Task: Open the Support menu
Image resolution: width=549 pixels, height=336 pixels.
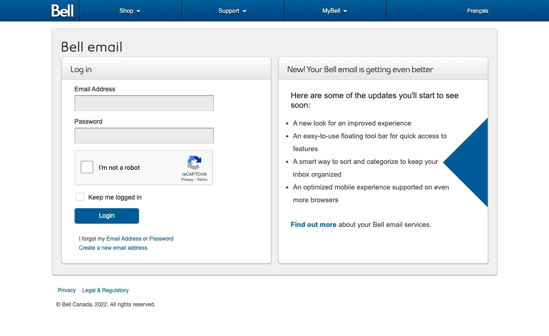Action: coord(233,11)
